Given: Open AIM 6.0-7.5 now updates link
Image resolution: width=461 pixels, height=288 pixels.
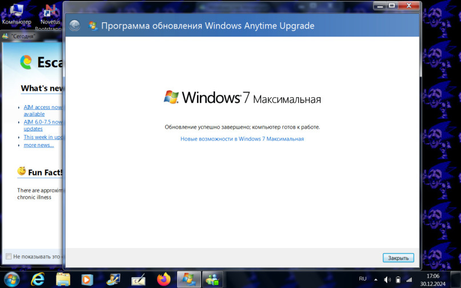Looking at the screenshot, I should pyautogui.click(x=43, y=125).
